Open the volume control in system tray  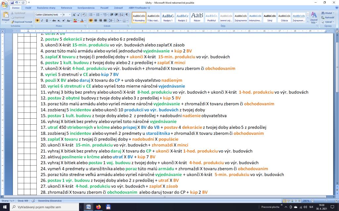(x=305, y=207)
